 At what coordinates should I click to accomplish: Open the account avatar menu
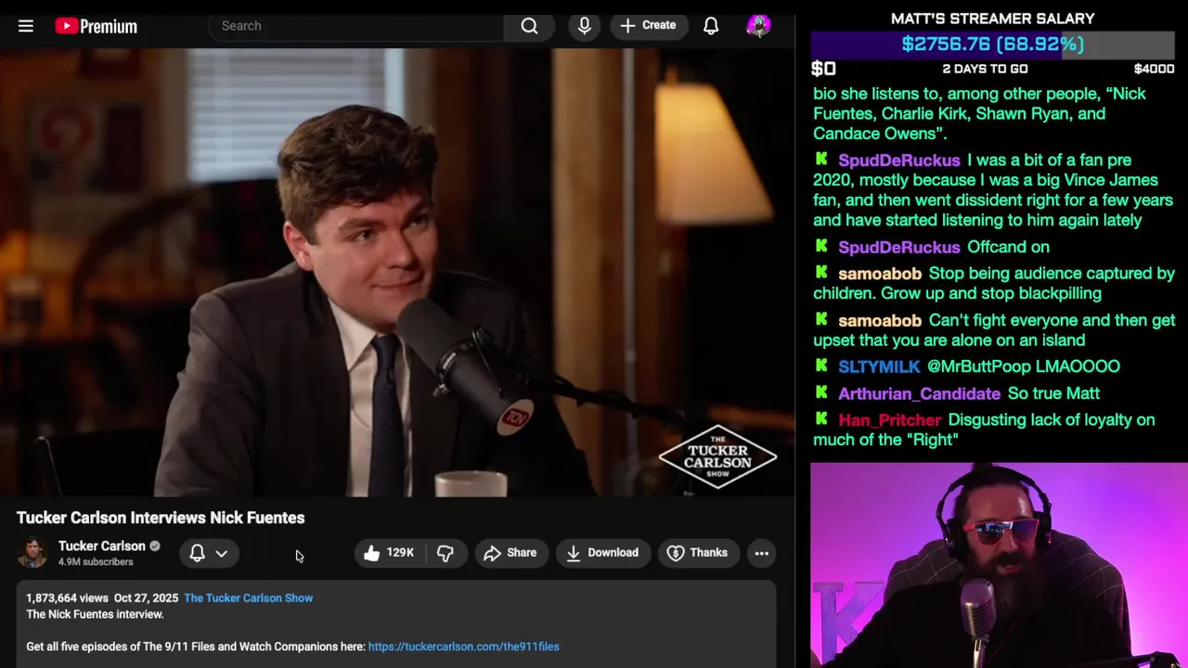click(x=758, y=26)
